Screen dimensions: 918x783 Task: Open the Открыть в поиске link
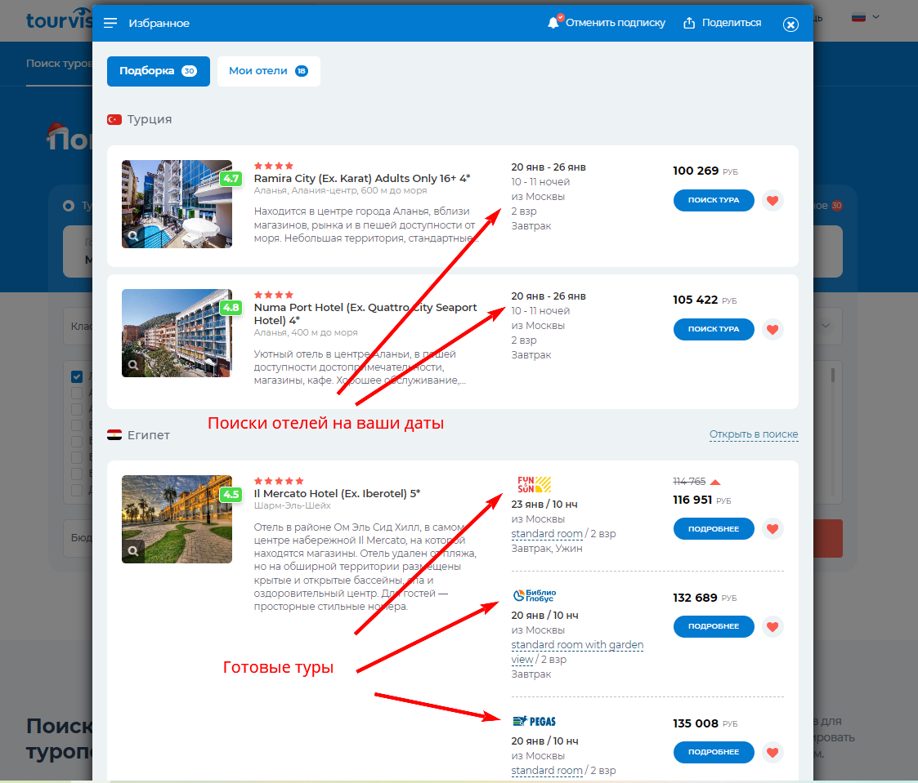coord(754,434)
